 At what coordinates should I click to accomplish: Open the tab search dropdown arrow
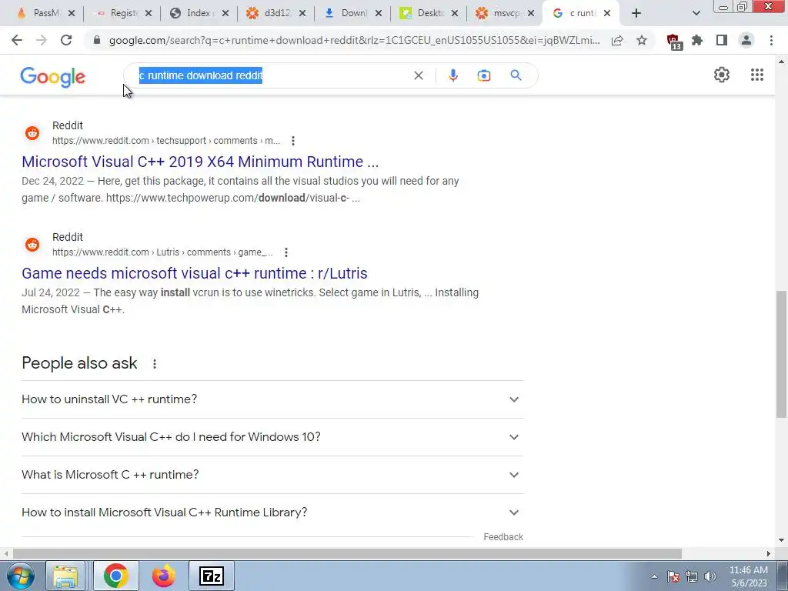[x=696, y=13]
